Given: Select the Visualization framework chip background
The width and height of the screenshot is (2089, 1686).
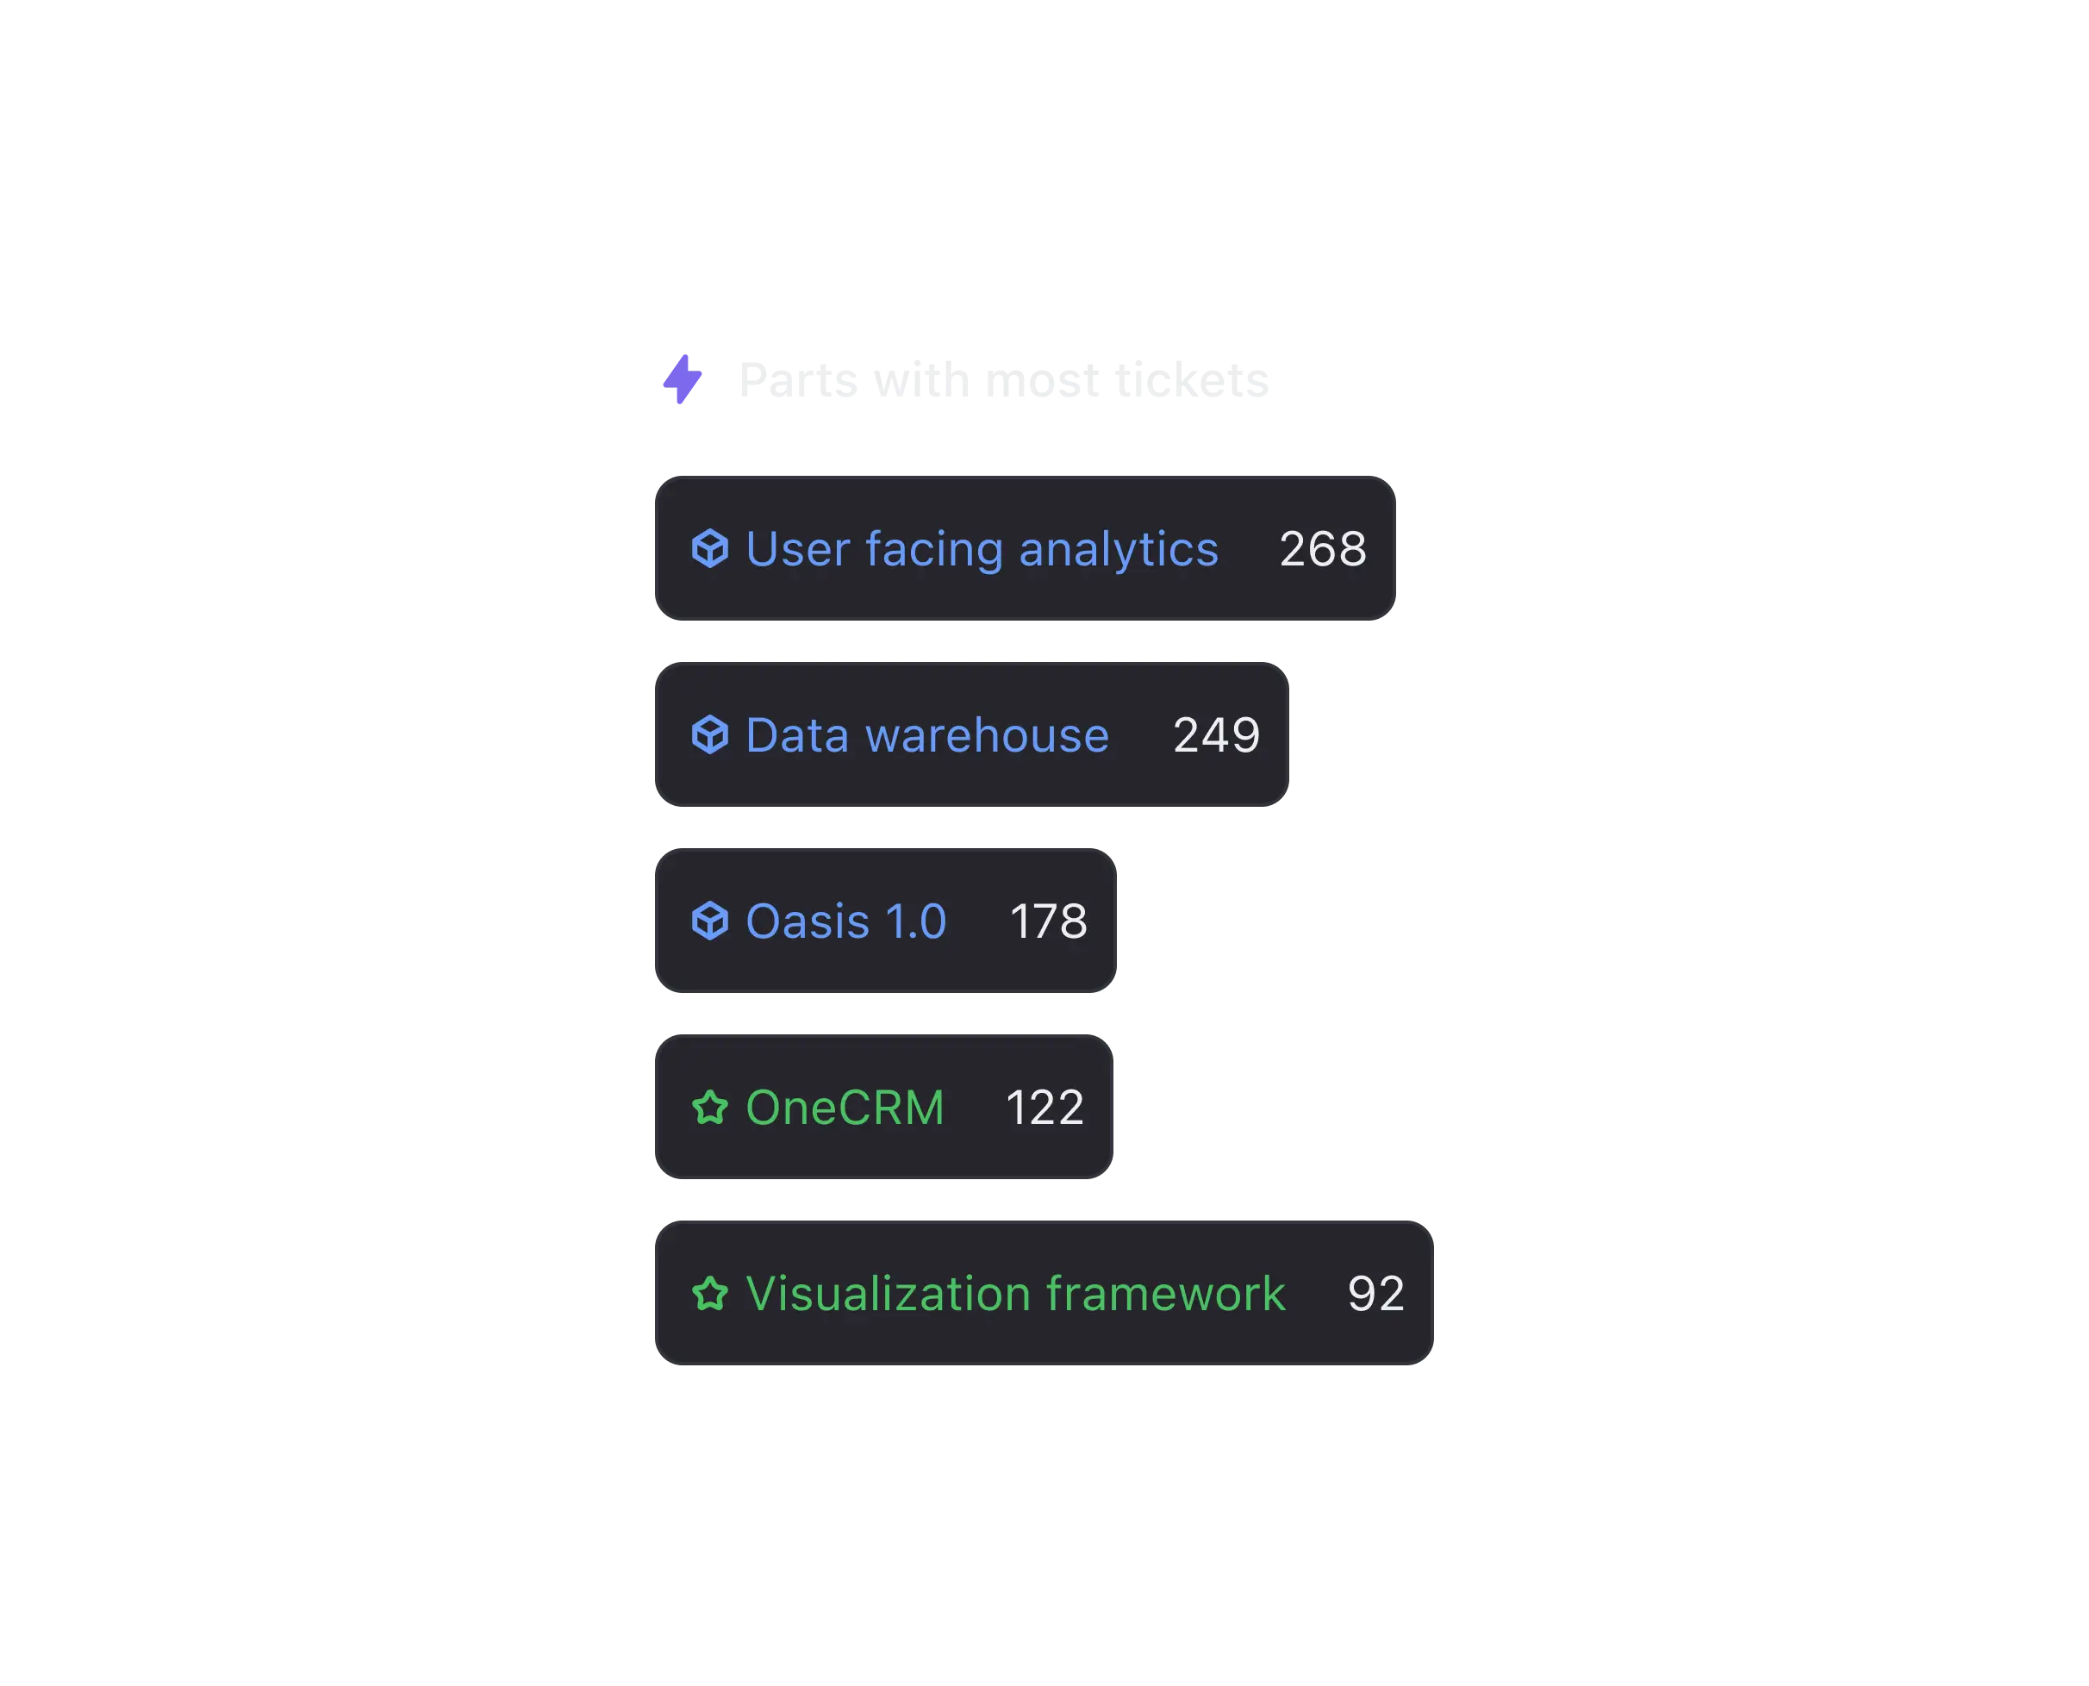Looking at the screenshot, I should pyautogui.click(x=1044, y=1294).
